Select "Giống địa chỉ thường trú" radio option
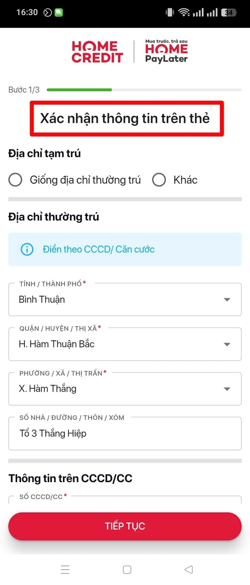Viewport: 250px width, 585px height. [15, 180]
